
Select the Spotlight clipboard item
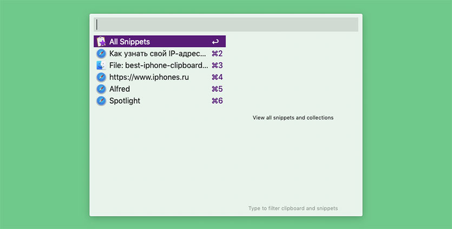[x=125, y=101]
